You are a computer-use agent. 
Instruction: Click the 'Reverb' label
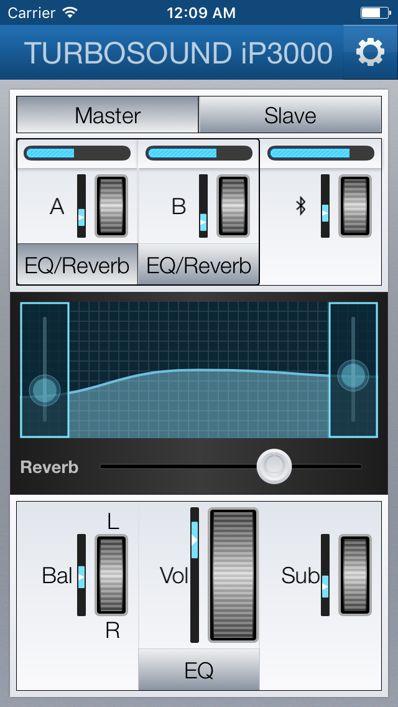pos(50,467)
